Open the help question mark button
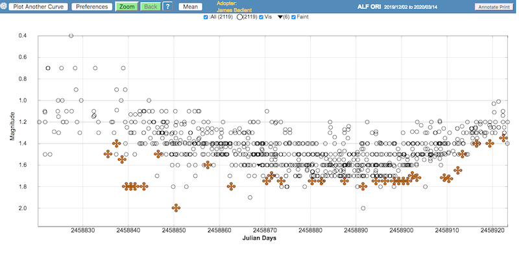 click(168, 6)
